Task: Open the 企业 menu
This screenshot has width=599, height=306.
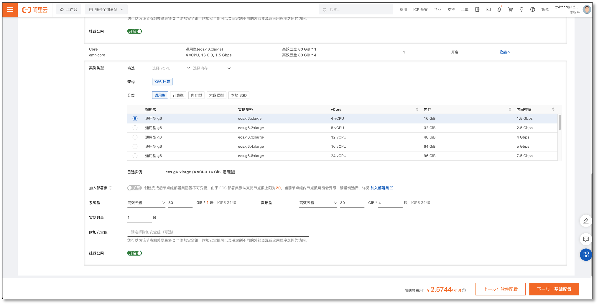Action: (437, 10)
